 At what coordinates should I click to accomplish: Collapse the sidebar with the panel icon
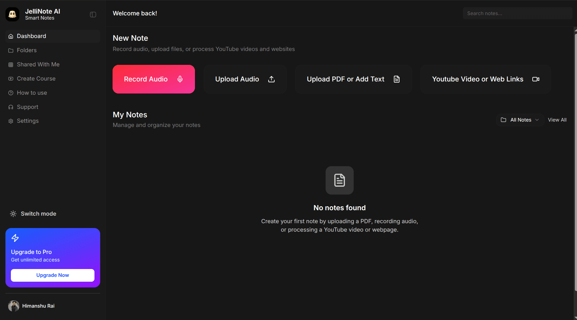pyautogui.click(x=93, y=14)
